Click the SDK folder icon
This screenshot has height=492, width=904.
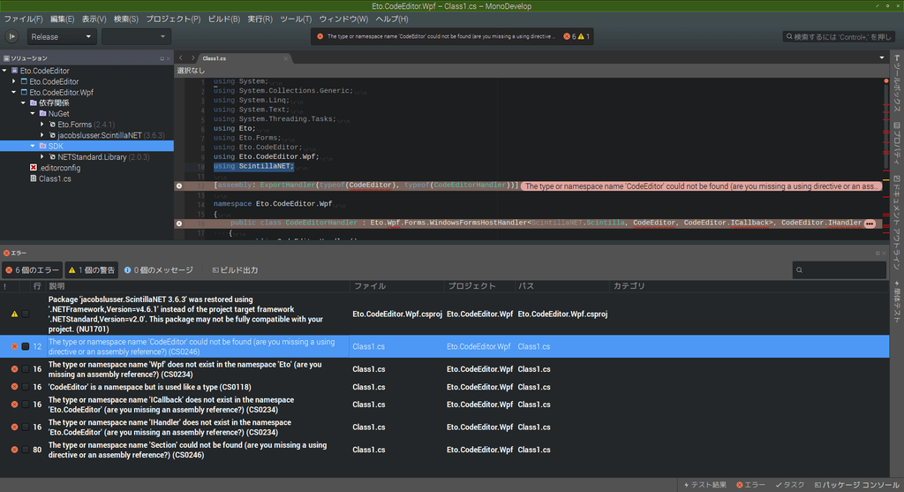click(x=42, y=146)
